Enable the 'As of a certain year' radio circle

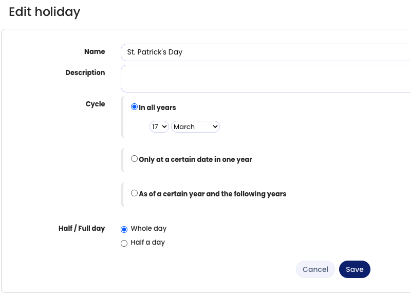(x=135, y=193)
